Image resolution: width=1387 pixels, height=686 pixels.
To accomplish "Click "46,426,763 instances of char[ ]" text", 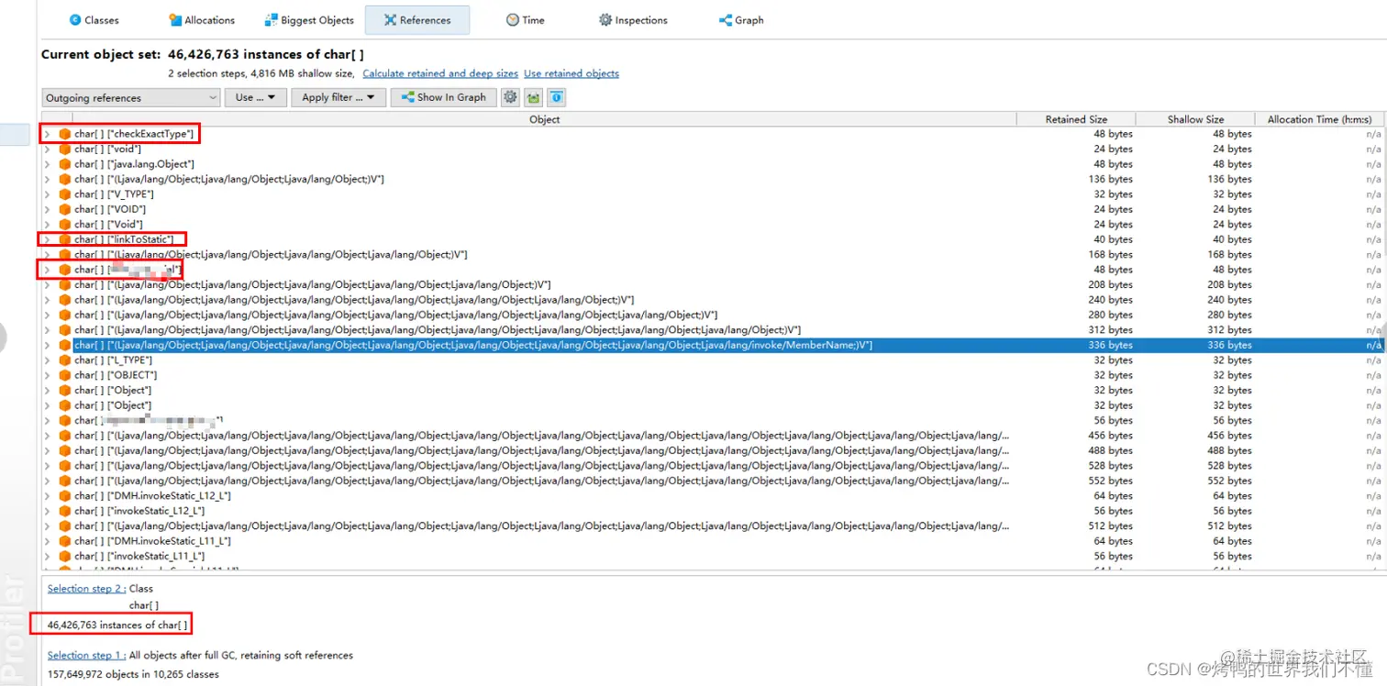I will coord(117,625).
